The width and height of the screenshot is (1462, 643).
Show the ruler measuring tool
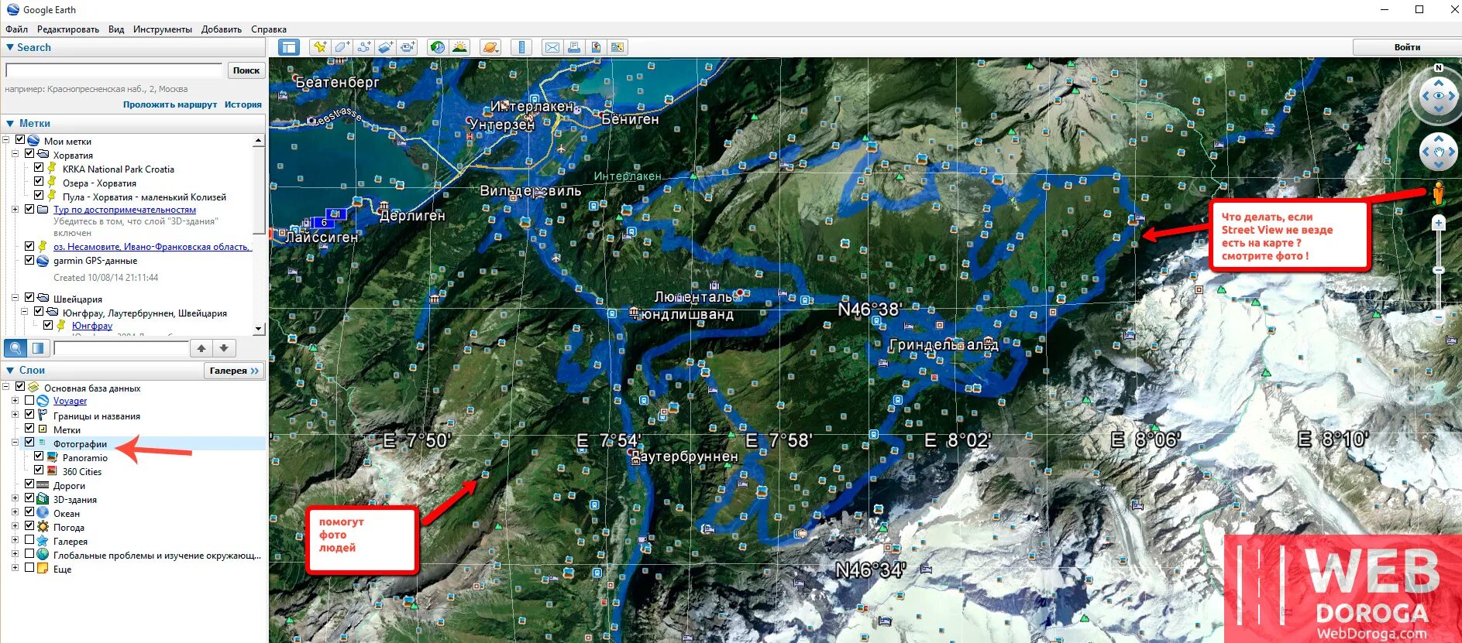(x=521, y=47)
